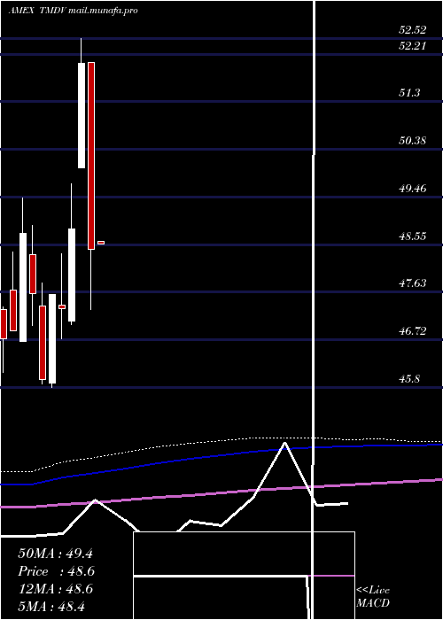Click the tallest red candlestick body
Viewport: 443px width, 620px height.
point(91,156)
